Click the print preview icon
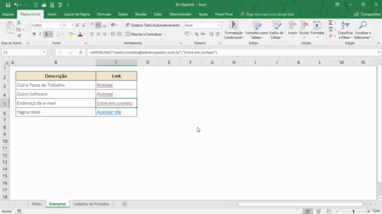The width and height of the screenshot is (382, 214). point(52,5)
